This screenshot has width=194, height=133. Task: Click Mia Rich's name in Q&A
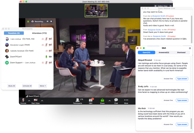(142, 109)
